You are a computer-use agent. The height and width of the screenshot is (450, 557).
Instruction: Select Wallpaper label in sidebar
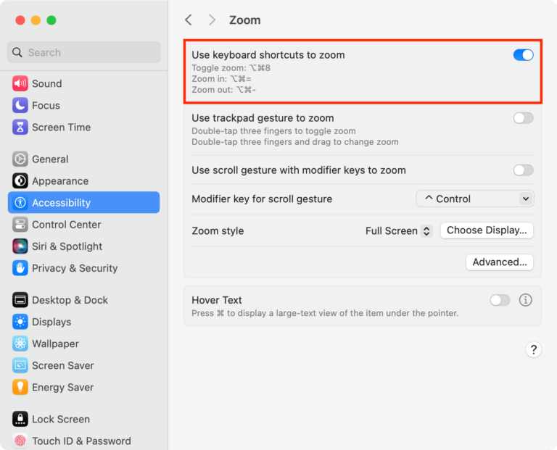(x=55, y=343)
